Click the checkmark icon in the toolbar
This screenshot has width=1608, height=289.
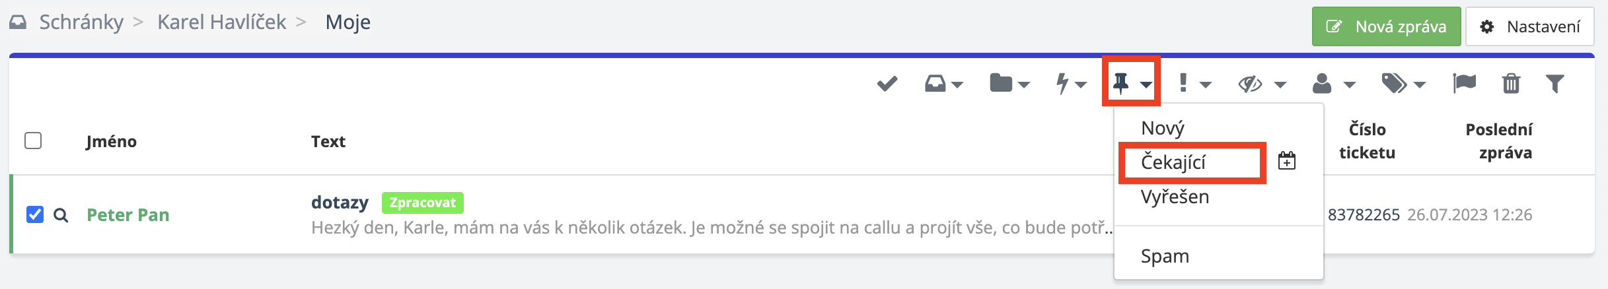click(887, 84)
